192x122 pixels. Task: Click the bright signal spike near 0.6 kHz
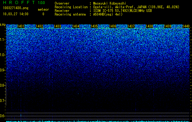[21, 115]
